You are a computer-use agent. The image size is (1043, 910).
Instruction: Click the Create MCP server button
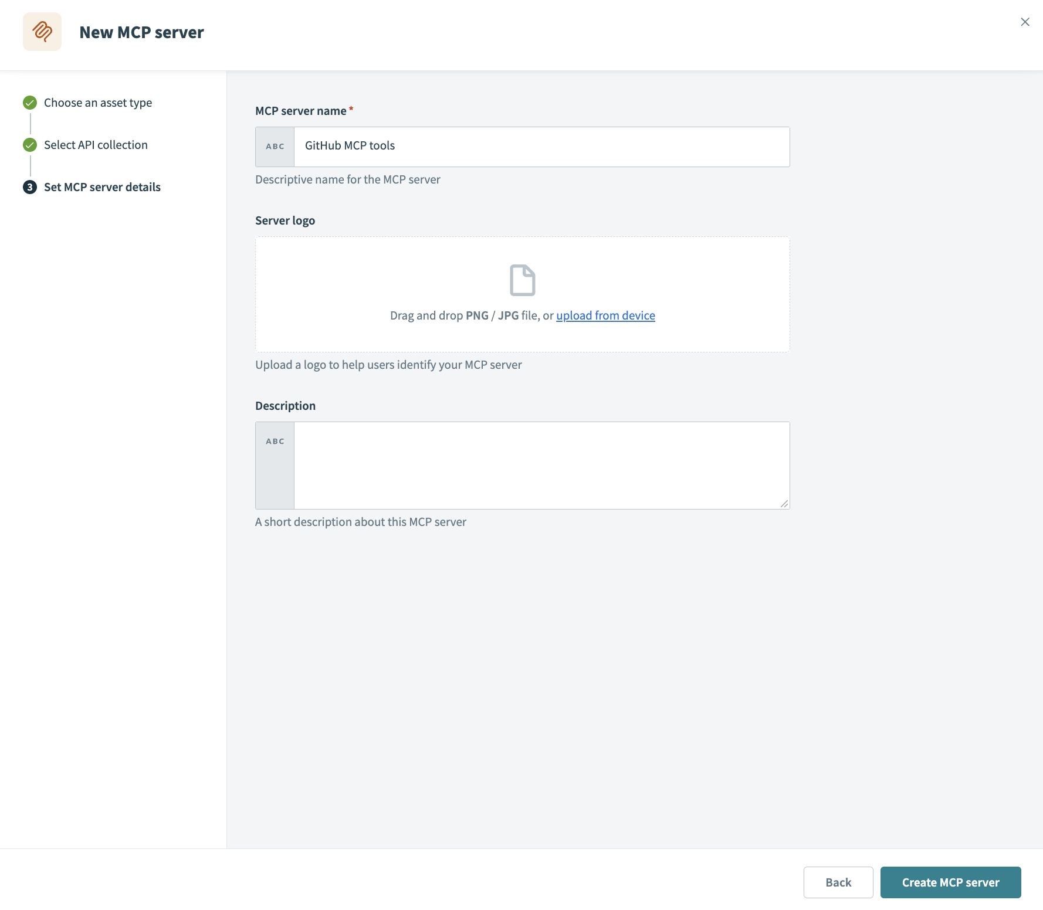(950, 882)
